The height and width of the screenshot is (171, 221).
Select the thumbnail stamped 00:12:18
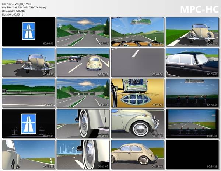(28, 155)
